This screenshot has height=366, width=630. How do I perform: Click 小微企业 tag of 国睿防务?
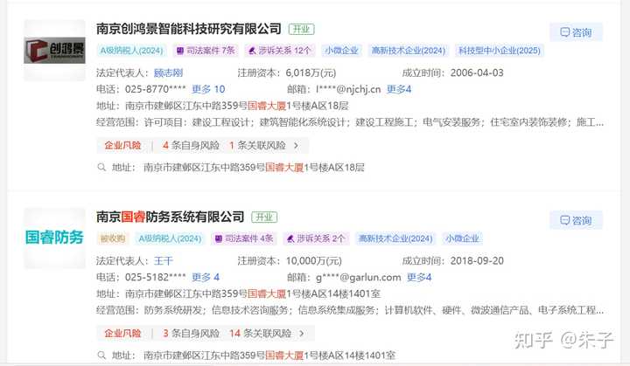point(462,238)
